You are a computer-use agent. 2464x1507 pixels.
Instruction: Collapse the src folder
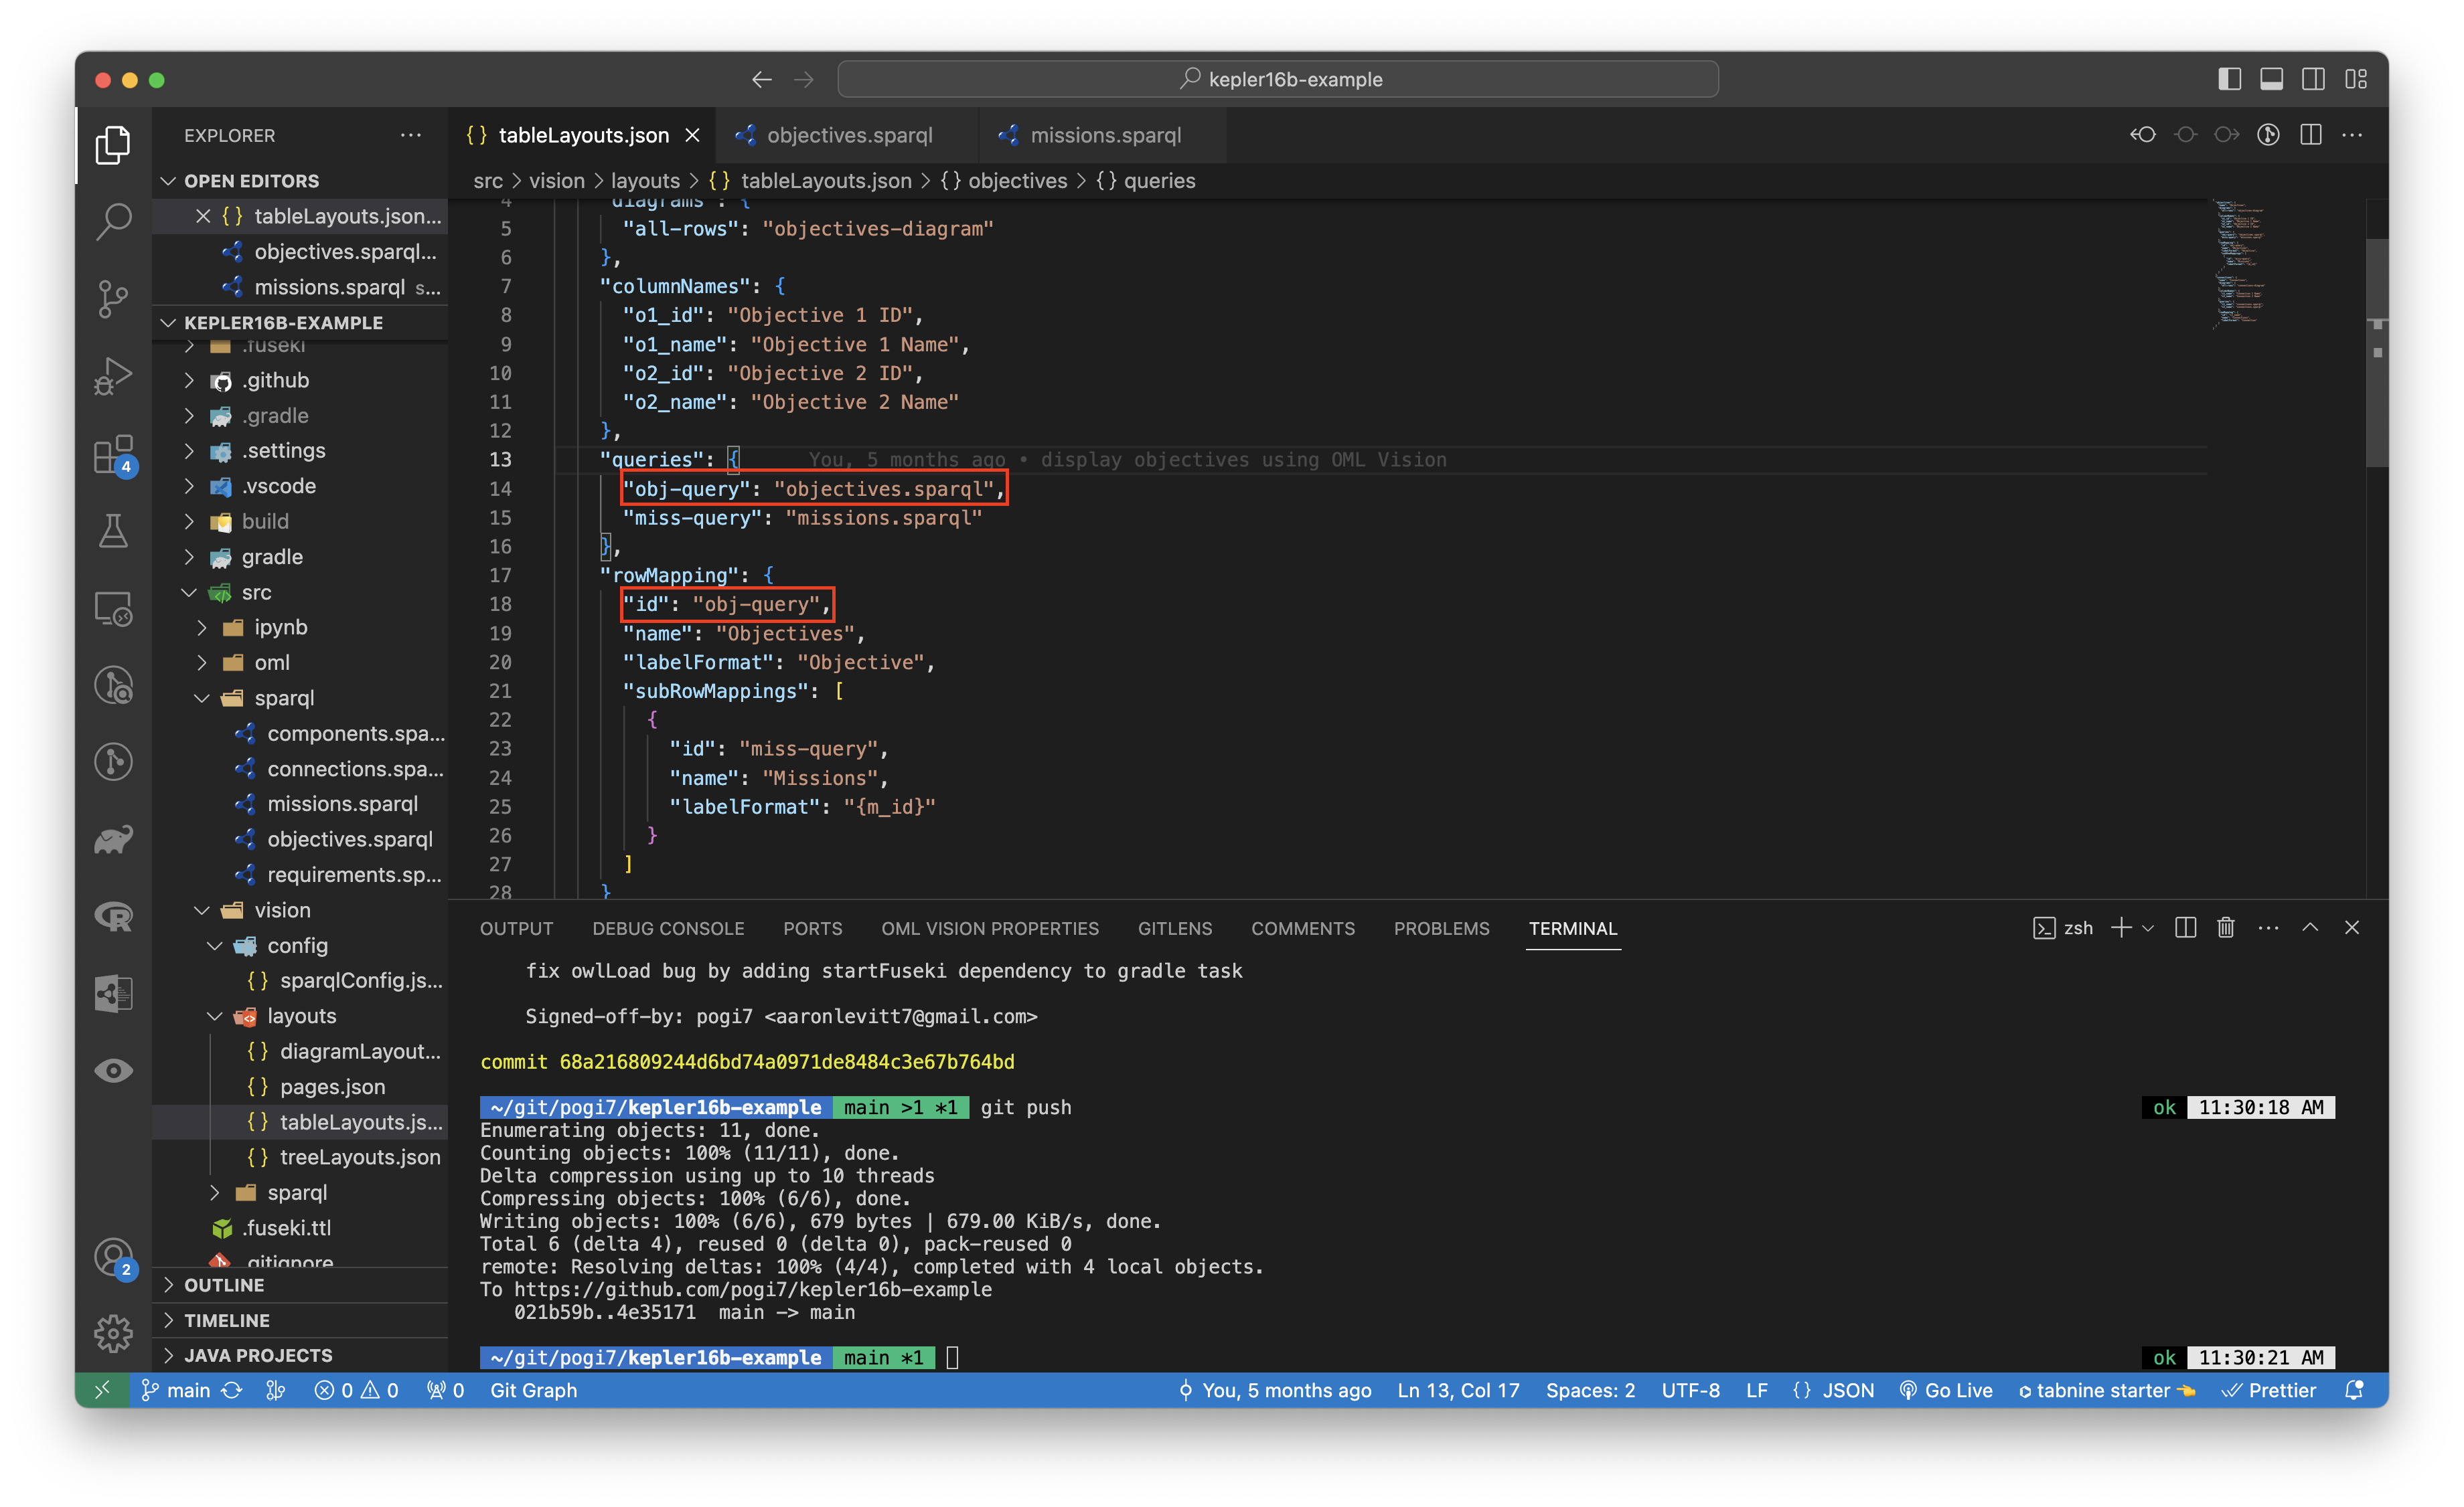(300, 592)
